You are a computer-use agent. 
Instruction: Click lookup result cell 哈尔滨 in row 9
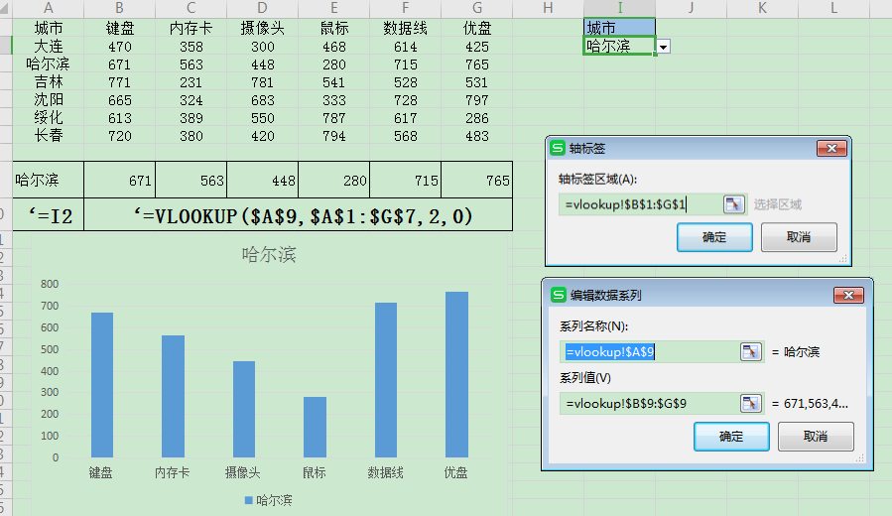tap(49, 180)
